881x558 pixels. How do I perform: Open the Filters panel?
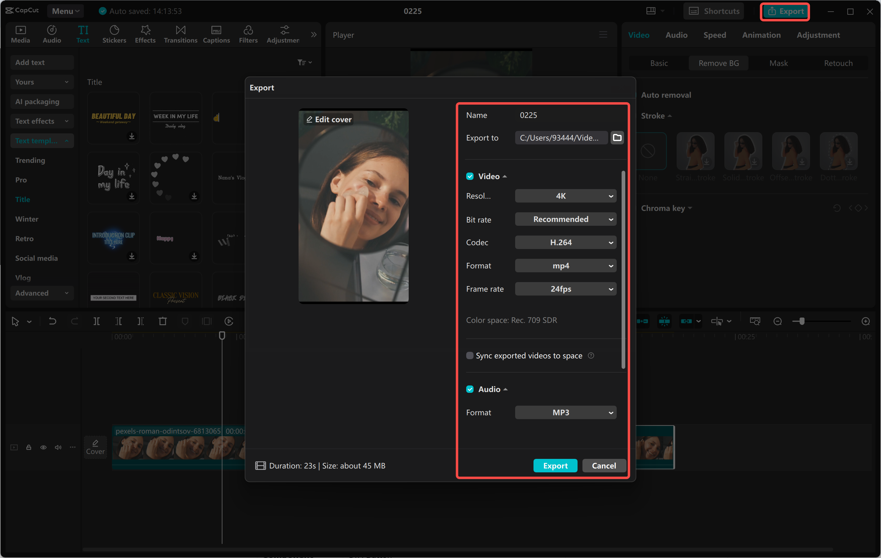click(x=248, y=34)
